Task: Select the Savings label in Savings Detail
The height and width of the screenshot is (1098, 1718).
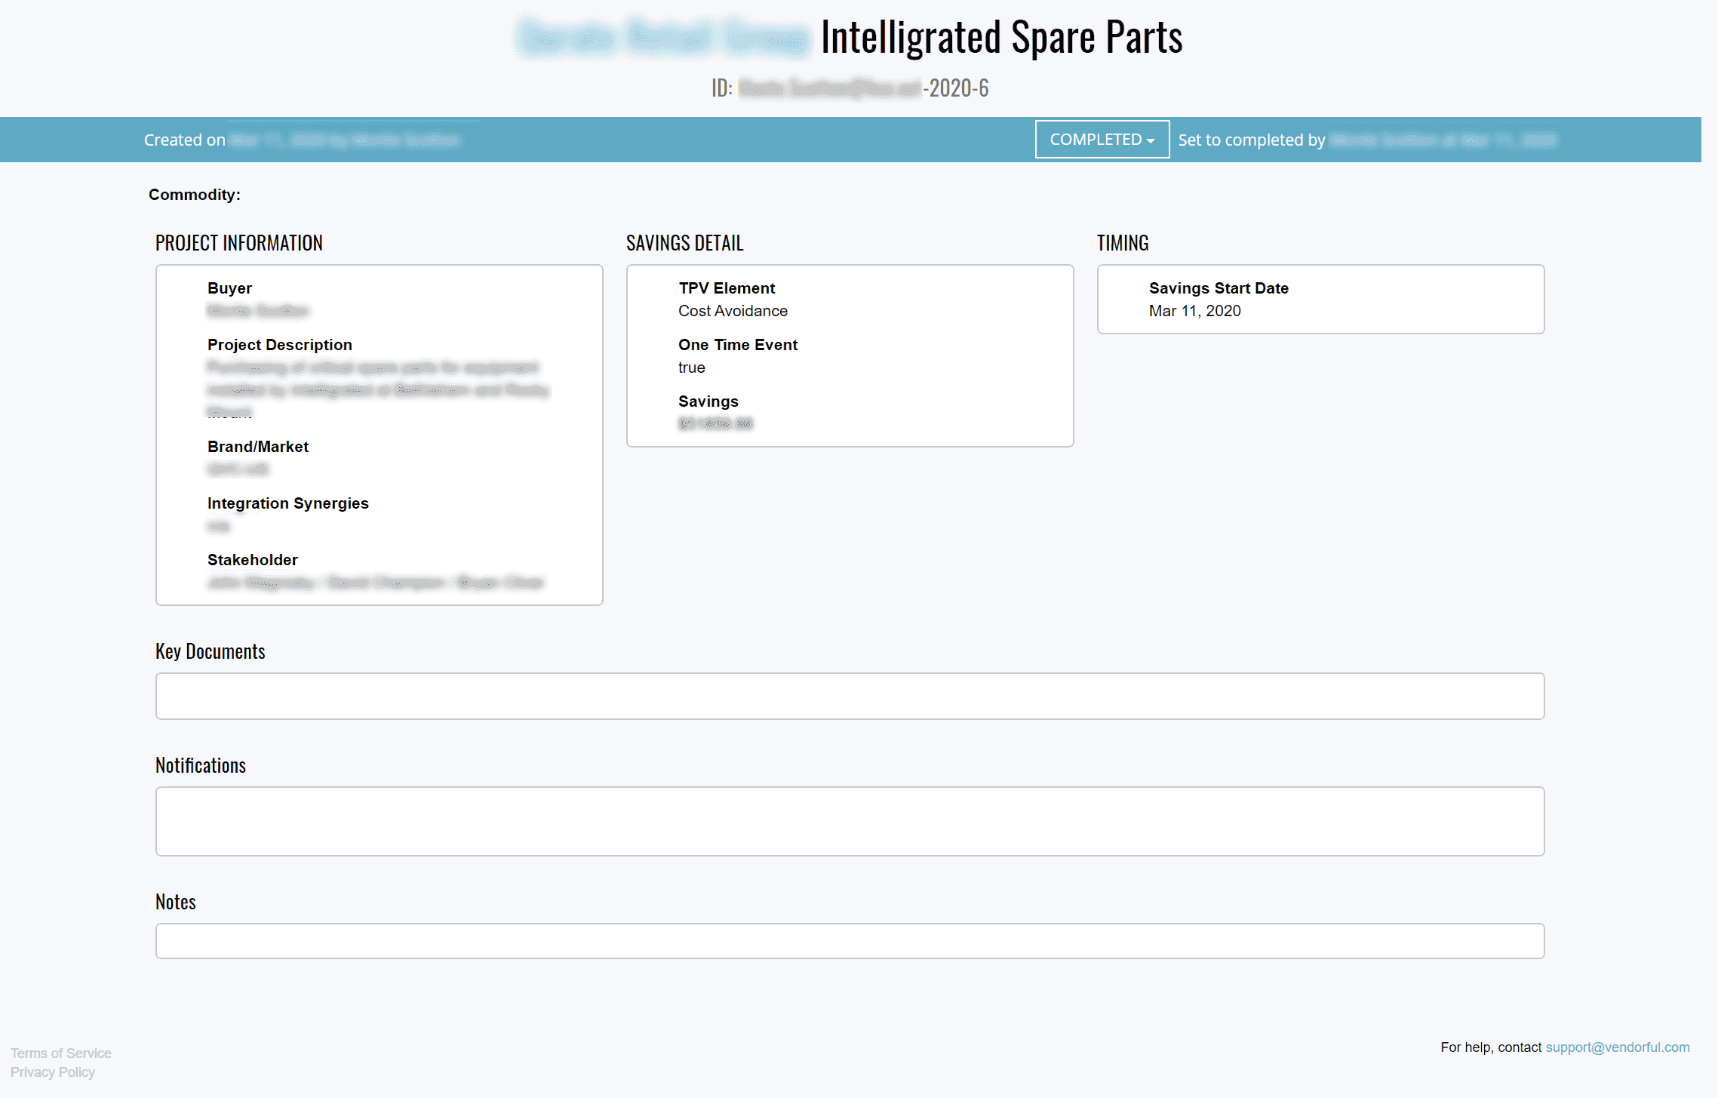Action: (708, 401)
